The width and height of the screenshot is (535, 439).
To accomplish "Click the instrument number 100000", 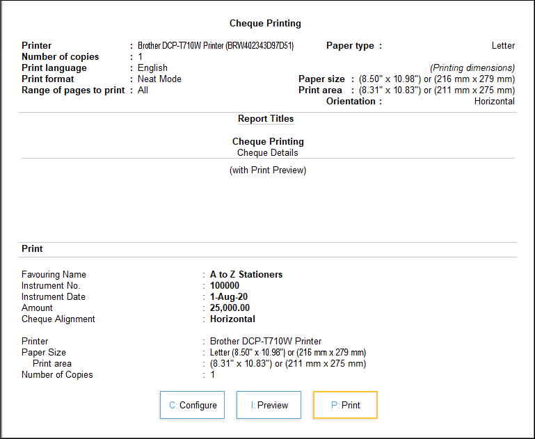I will click(x=225, y=285).
